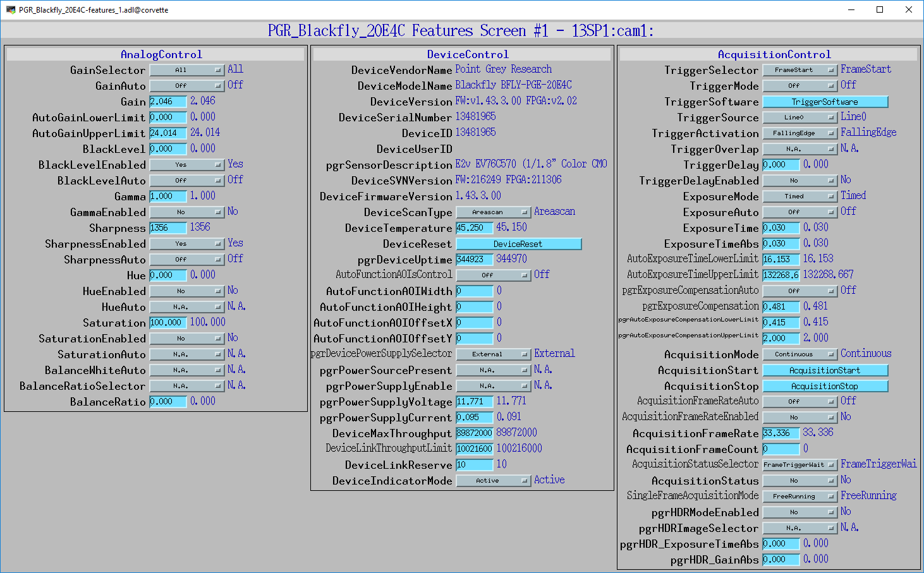Open the HueEnabled dropdown

[x=187, y=291]
